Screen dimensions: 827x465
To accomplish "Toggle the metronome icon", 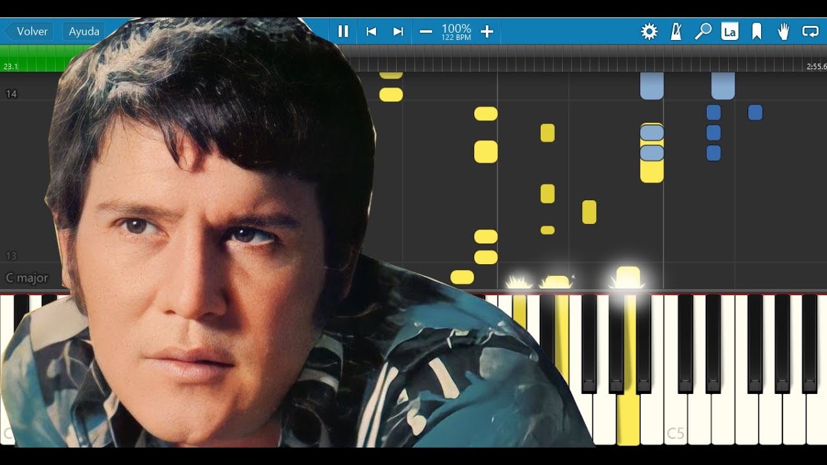I will point(676,31).
